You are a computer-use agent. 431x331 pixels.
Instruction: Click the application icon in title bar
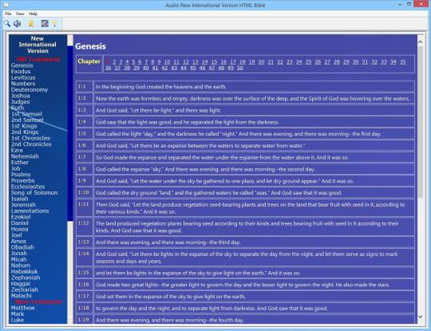[6, 5]
